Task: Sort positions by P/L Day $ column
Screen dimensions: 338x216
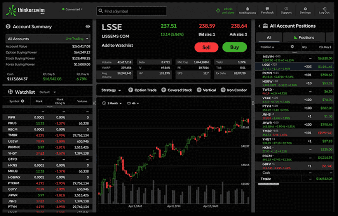Action: (x=325, y=47)
